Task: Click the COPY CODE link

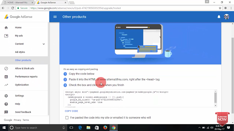Action: pos(71,111)
